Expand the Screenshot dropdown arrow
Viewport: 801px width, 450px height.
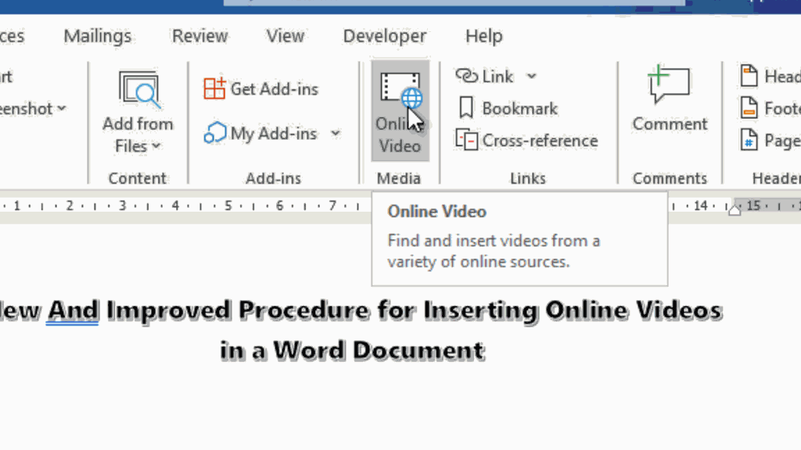pyautogui.click(x=62, y=108)
